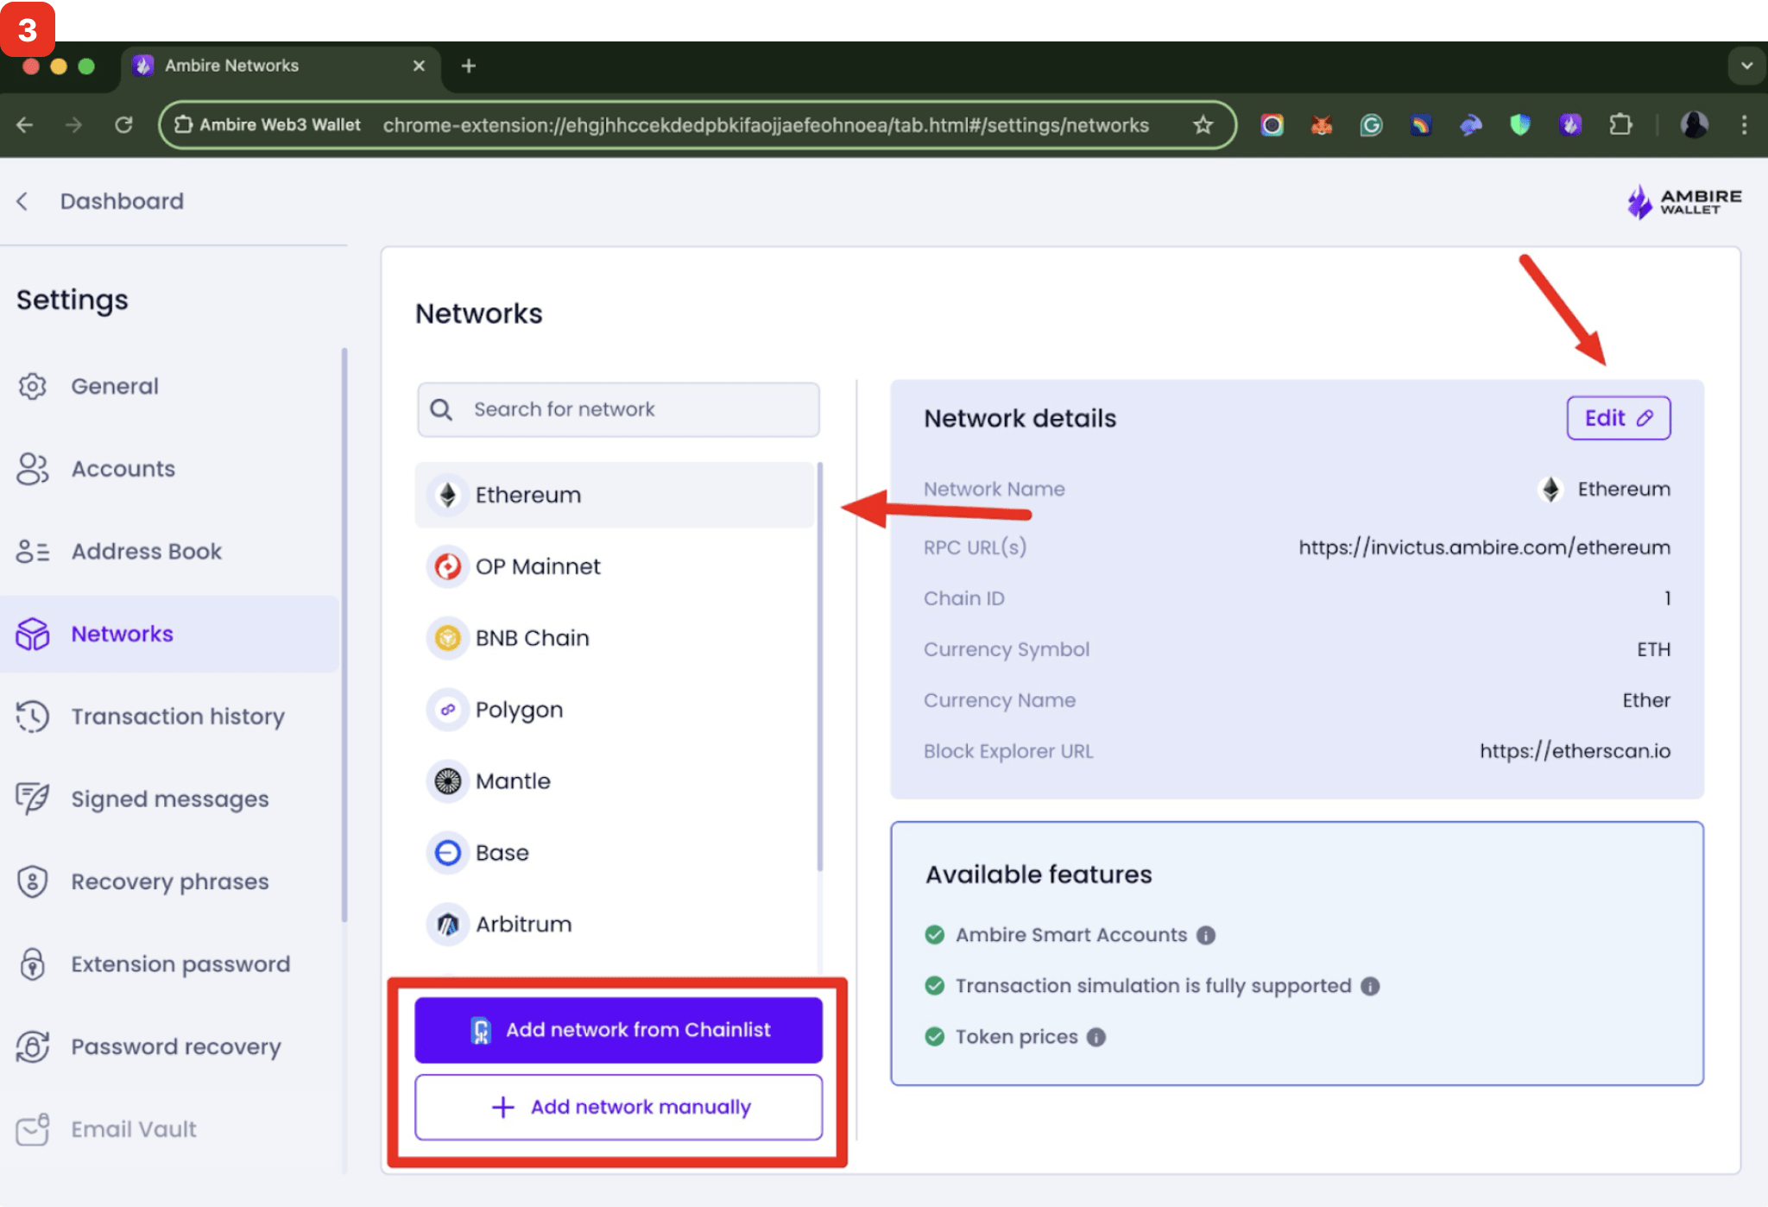Click the Search for network field
Image resolution: width=1768 pixels, height=1207 pixels.
point(616,409)
